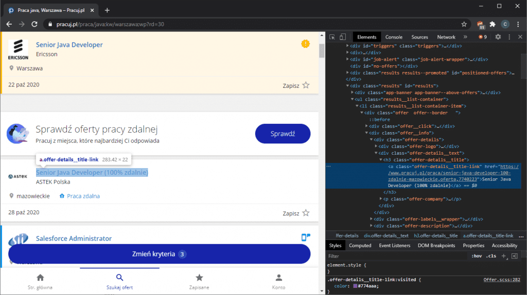Collapse the results__list-container ul node
527x295 pixels.
pos(352,99)
